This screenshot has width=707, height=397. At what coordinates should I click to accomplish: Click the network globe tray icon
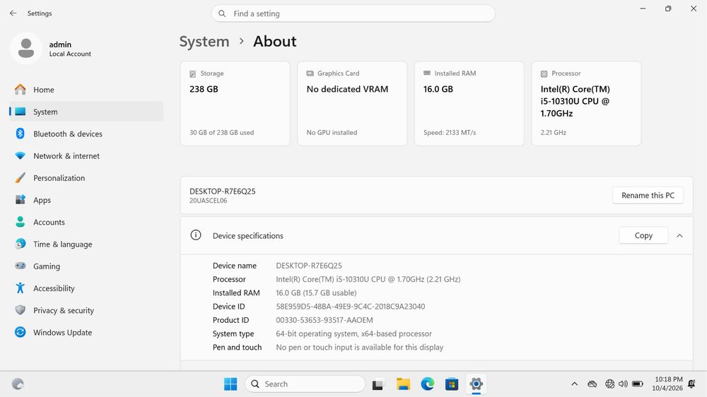coord(609,384)
